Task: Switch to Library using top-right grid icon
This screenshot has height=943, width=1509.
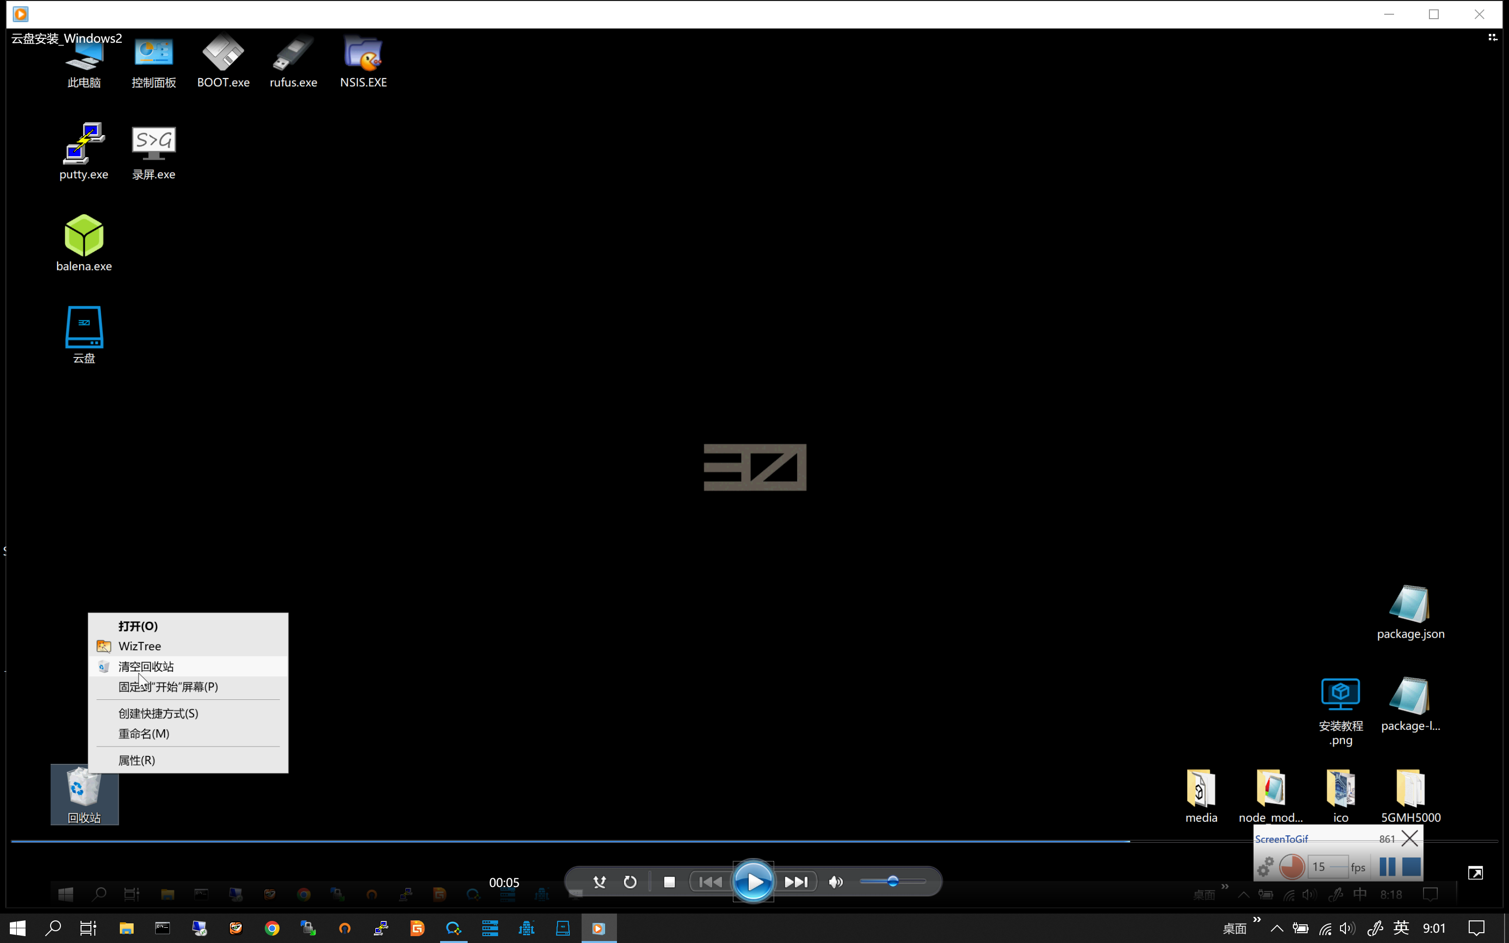Action: [1493, 37]
